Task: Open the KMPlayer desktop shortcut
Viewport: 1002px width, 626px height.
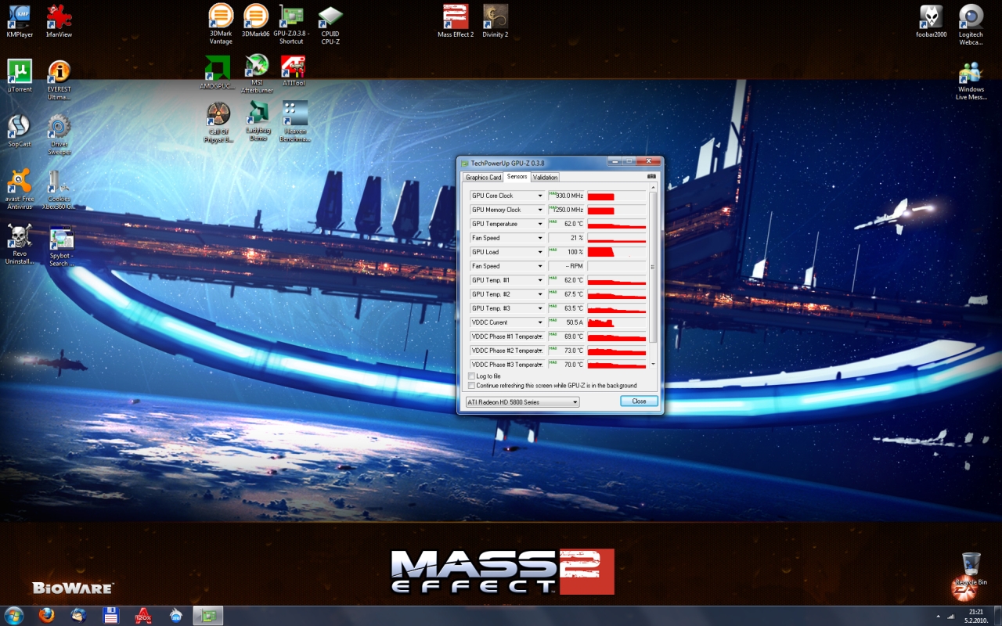Action: 20,21
